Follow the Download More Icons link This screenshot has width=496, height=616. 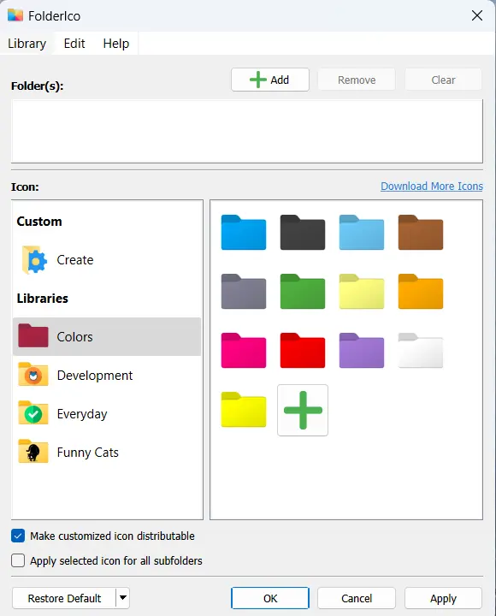[x=432, y=187]
